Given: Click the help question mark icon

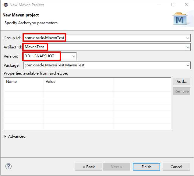Looking at the screenshot, I should click(x=9, y=166).
